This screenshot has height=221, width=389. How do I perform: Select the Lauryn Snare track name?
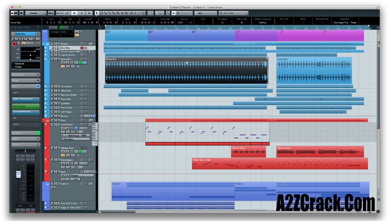pos(67,55)
